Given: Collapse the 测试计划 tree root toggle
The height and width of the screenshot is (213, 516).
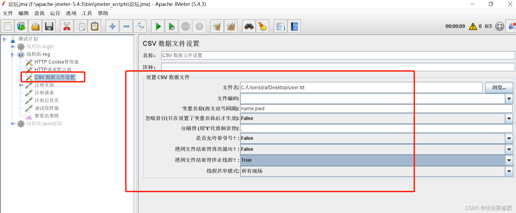Looking at the screenshot, I should [x=4, y=39].
